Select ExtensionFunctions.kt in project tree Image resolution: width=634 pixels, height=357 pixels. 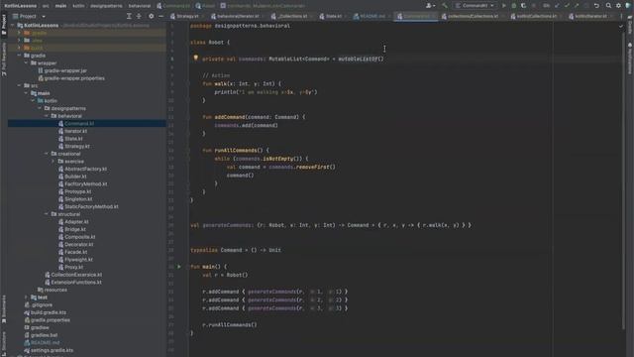76,282
